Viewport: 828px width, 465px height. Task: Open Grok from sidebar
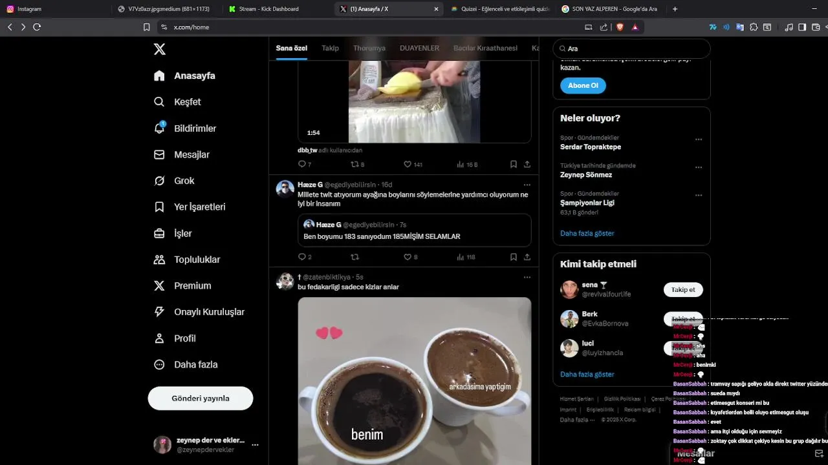click(x=174, y=181)
